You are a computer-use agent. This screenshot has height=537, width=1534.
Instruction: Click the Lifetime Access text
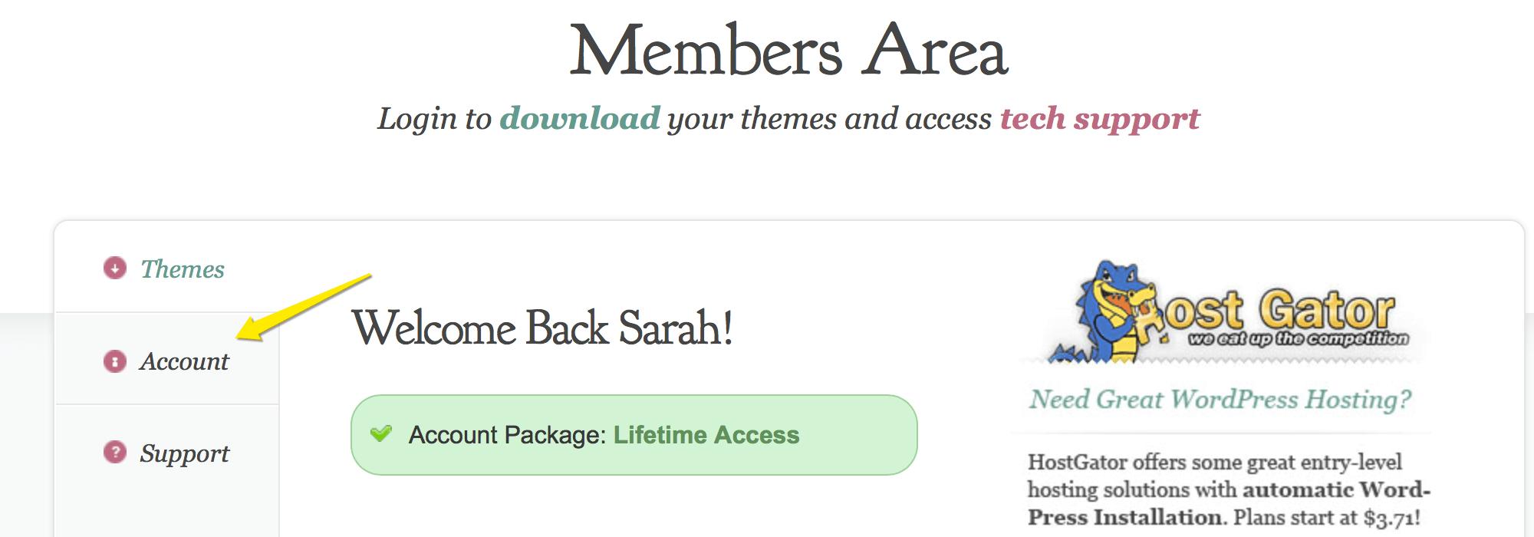[706, 435]
